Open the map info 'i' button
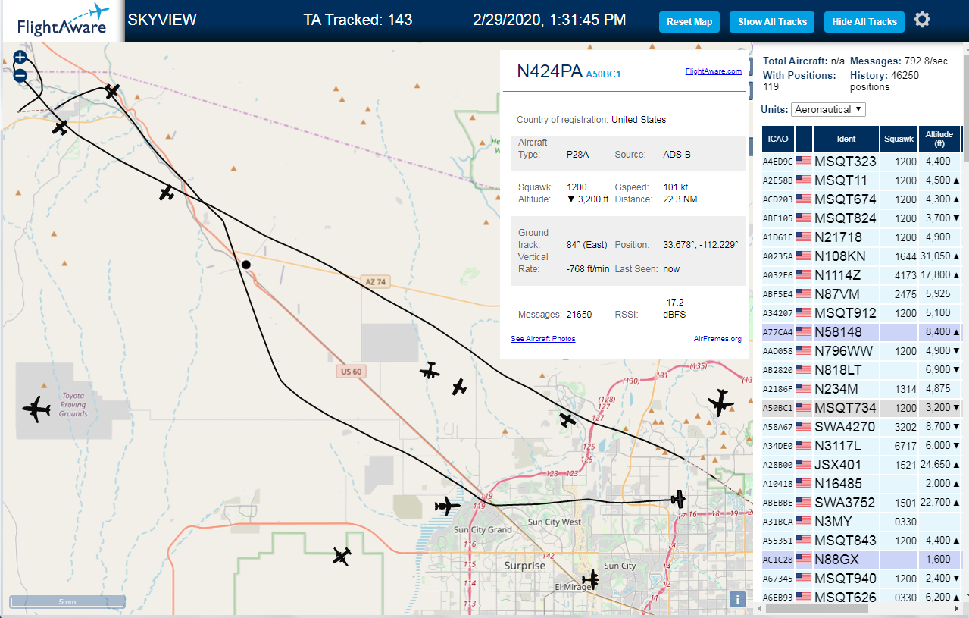Image resolution: width=969 pixels, height=618 pixels. (x=737, y=599)
